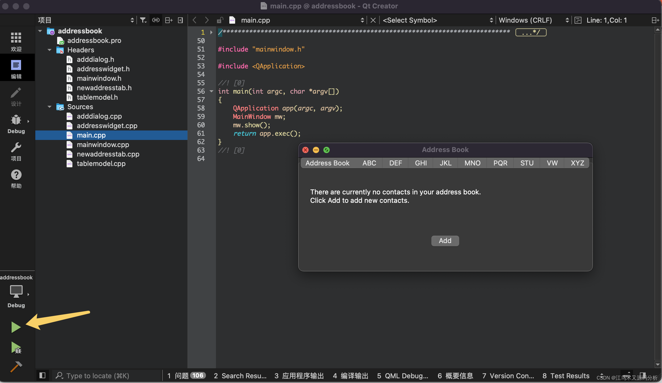Open the Test Results output pane
This screenshot has width=662, height=383.
566,376
